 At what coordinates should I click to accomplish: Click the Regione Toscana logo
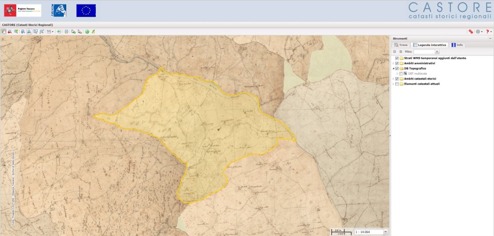coord(23,10)
